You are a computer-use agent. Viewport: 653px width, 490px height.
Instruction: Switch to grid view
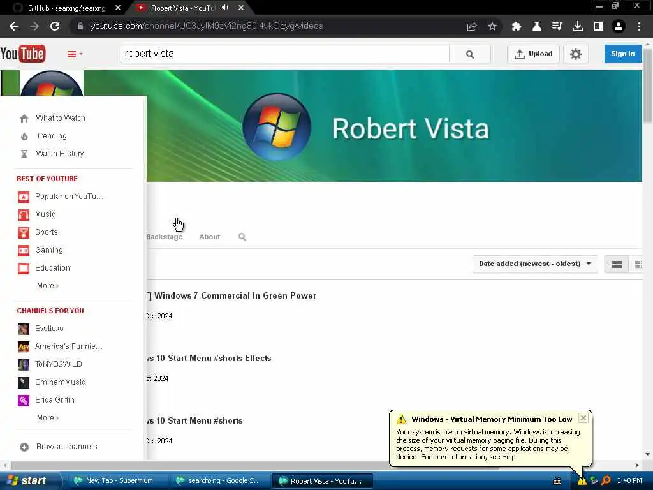617,264
